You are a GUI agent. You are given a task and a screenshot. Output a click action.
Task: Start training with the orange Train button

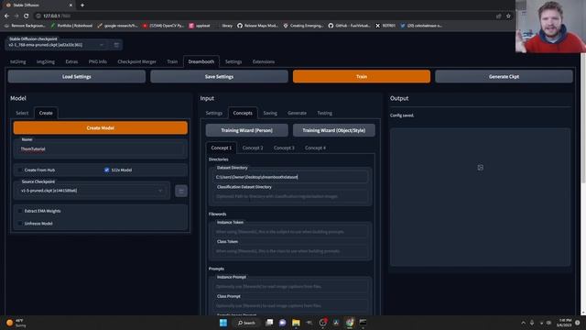tap(362, 77)
